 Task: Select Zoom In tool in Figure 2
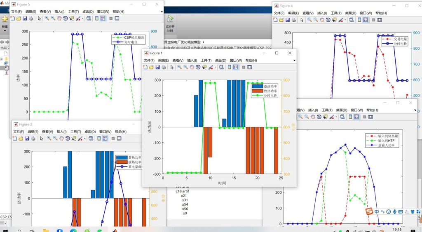[x=49, y=138]
